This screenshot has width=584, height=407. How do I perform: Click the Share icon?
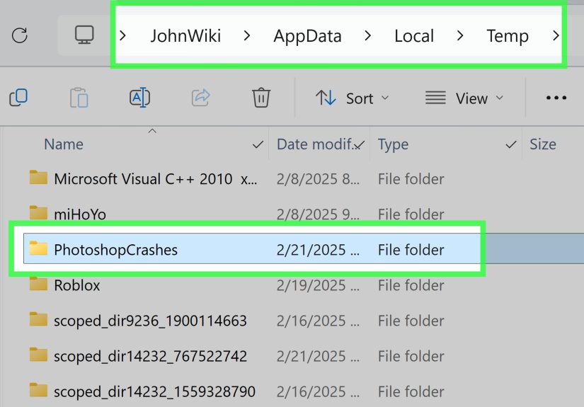tap(201, 98)
